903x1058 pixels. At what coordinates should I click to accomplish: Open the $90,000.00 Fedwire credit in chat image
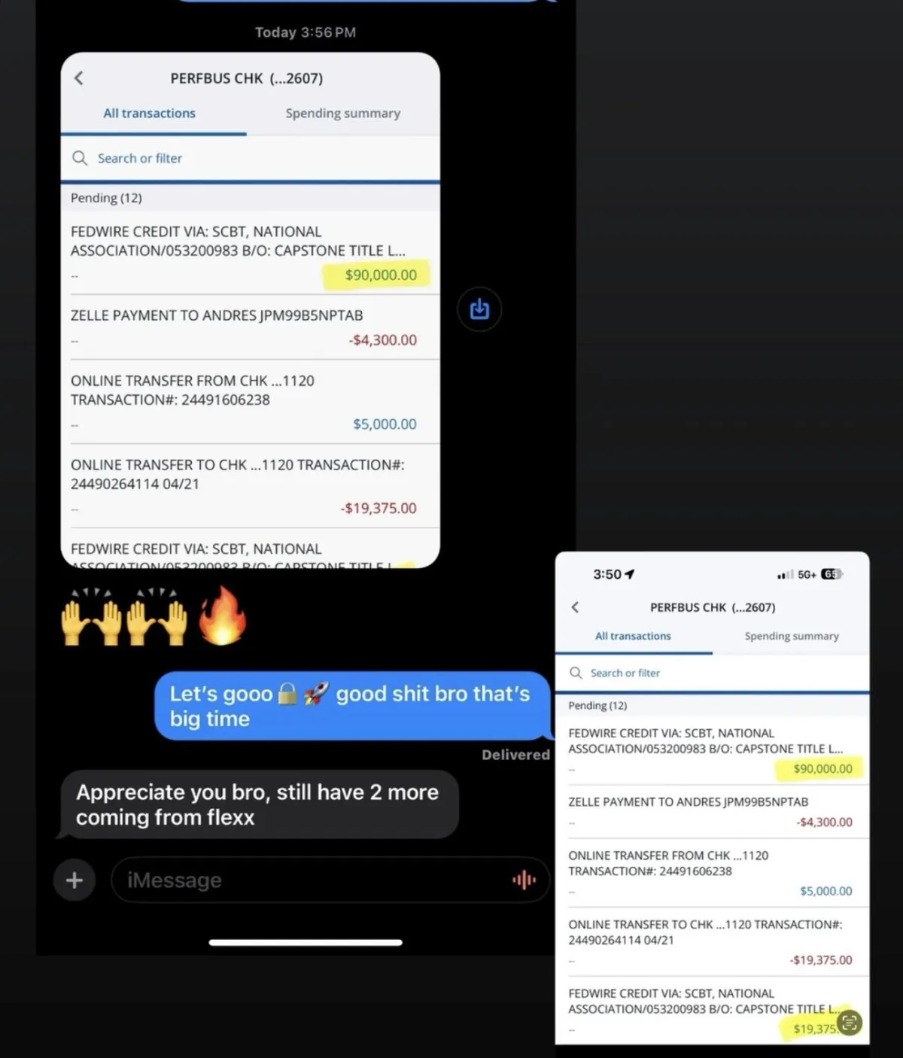tap(250, 254)
